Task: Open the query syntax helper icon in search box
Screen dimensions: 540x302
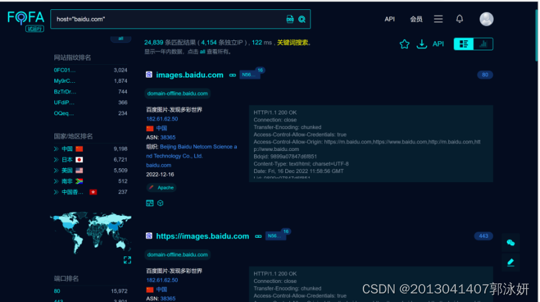Action: tap(290, 19)
